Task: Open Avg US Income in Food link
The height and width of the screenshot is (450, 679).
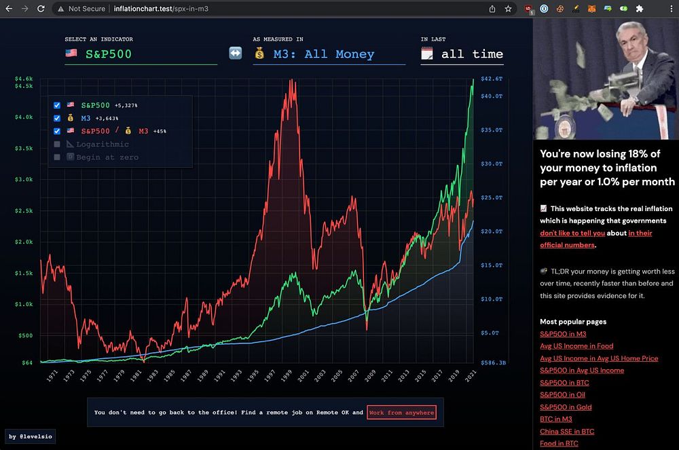Action: pos(576,346)
